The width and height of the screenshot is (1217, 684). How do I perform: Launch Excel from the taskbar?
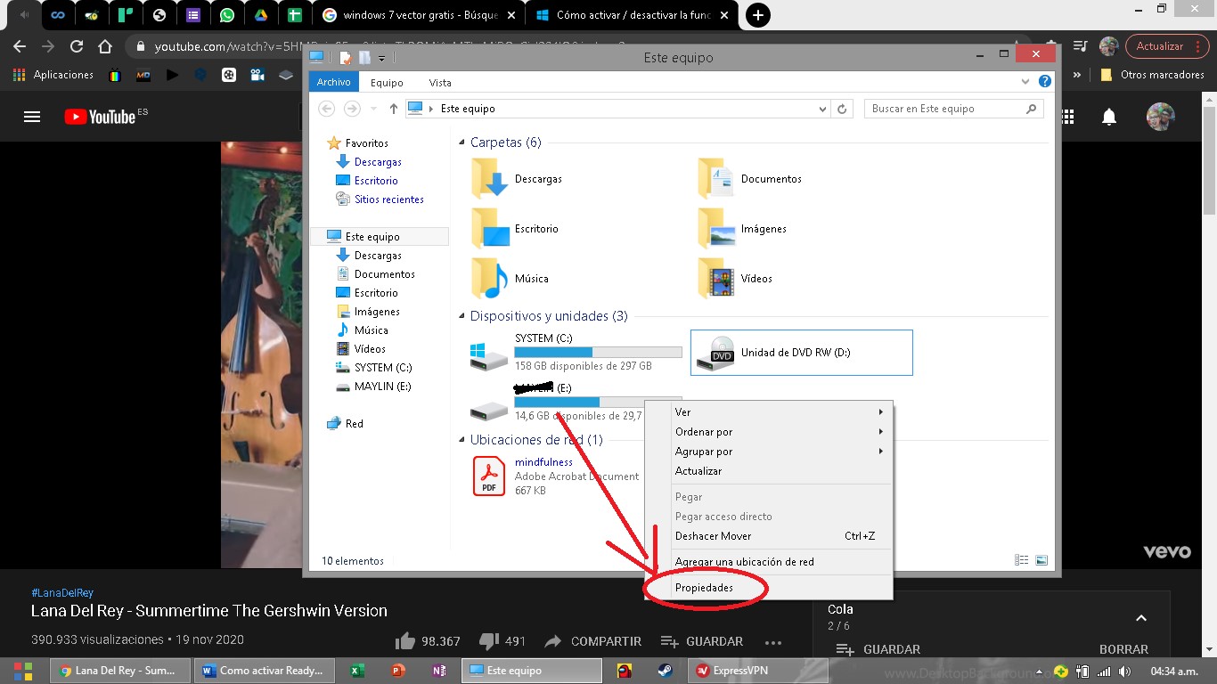click(357, 670)
